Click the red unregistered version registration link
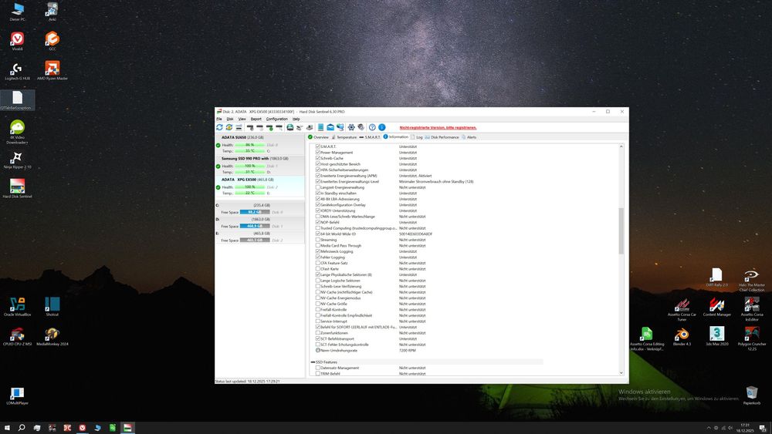This screenshot has height=434, width=772. 438,128
